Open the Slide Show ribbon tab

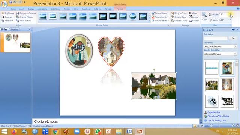pos(55,9)
